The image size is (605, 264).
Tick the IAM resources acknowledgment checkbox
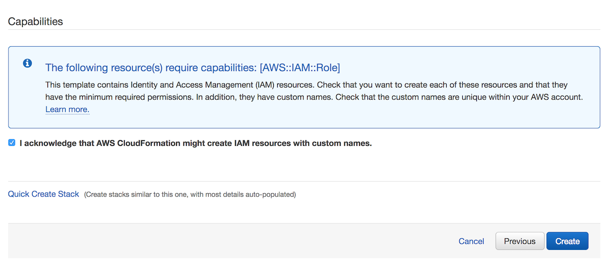12,143
